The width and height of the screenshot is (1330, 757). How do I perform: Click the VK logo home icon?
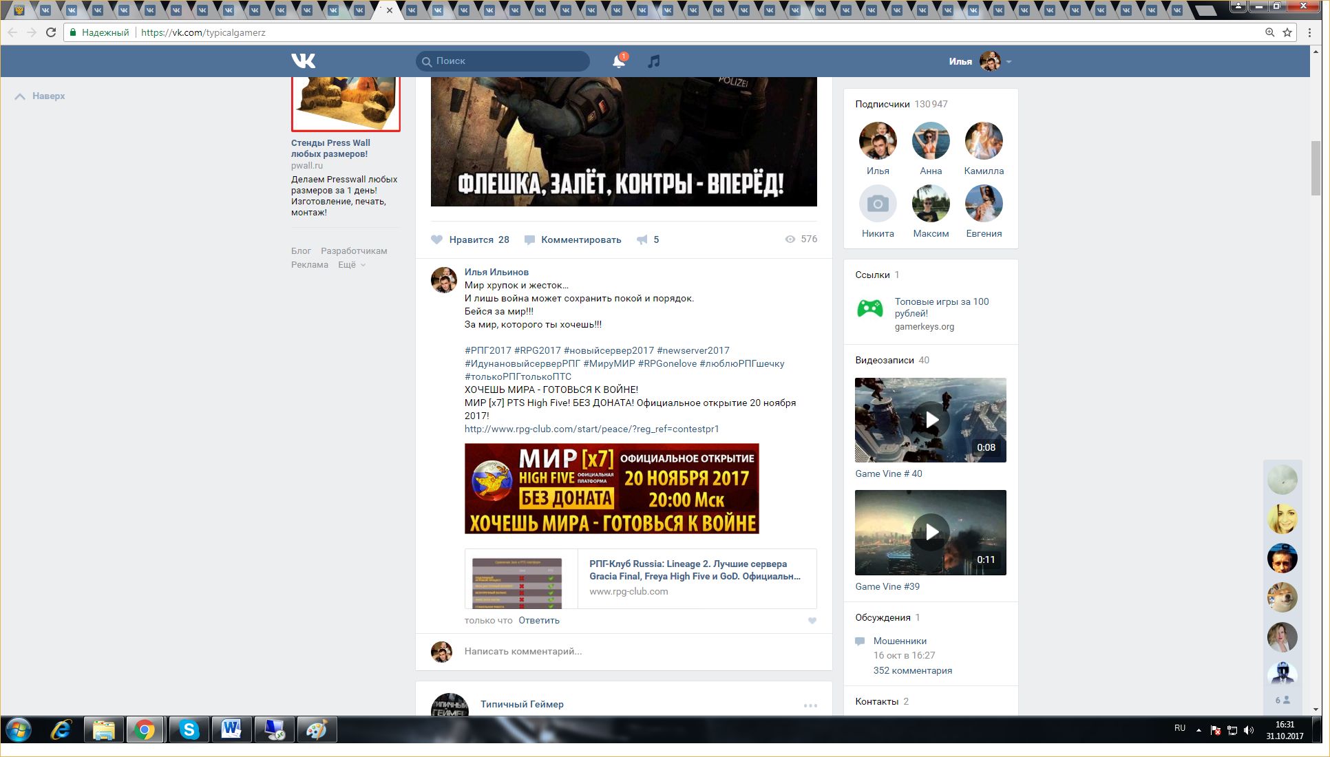(x=303, y=61)
